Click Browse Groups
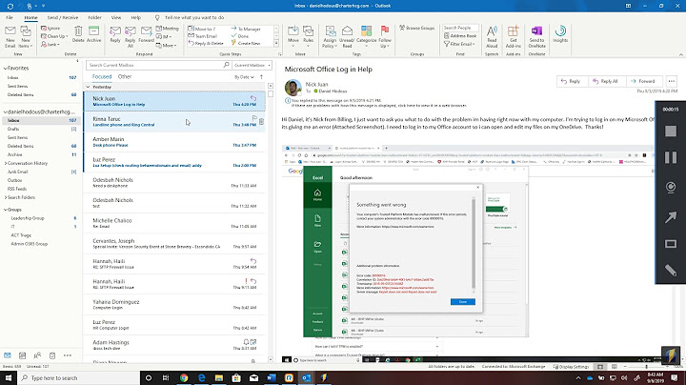 [x=417, y=28]
